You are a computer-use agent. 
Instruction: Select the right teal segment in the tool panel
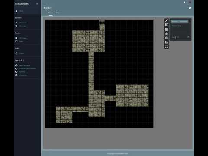183,21
